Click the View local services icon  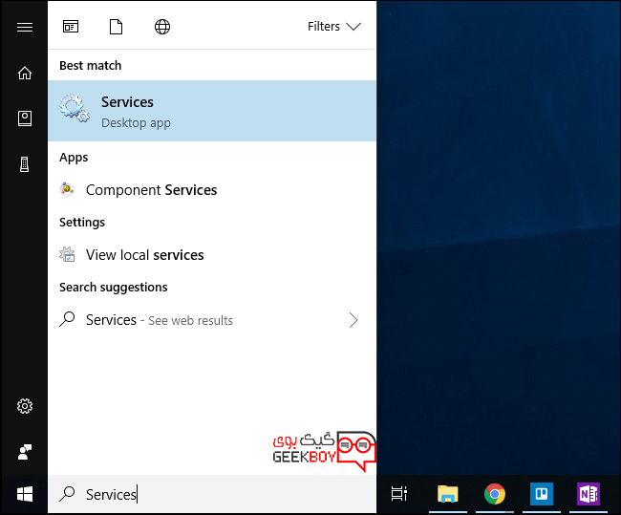[67, 254]
